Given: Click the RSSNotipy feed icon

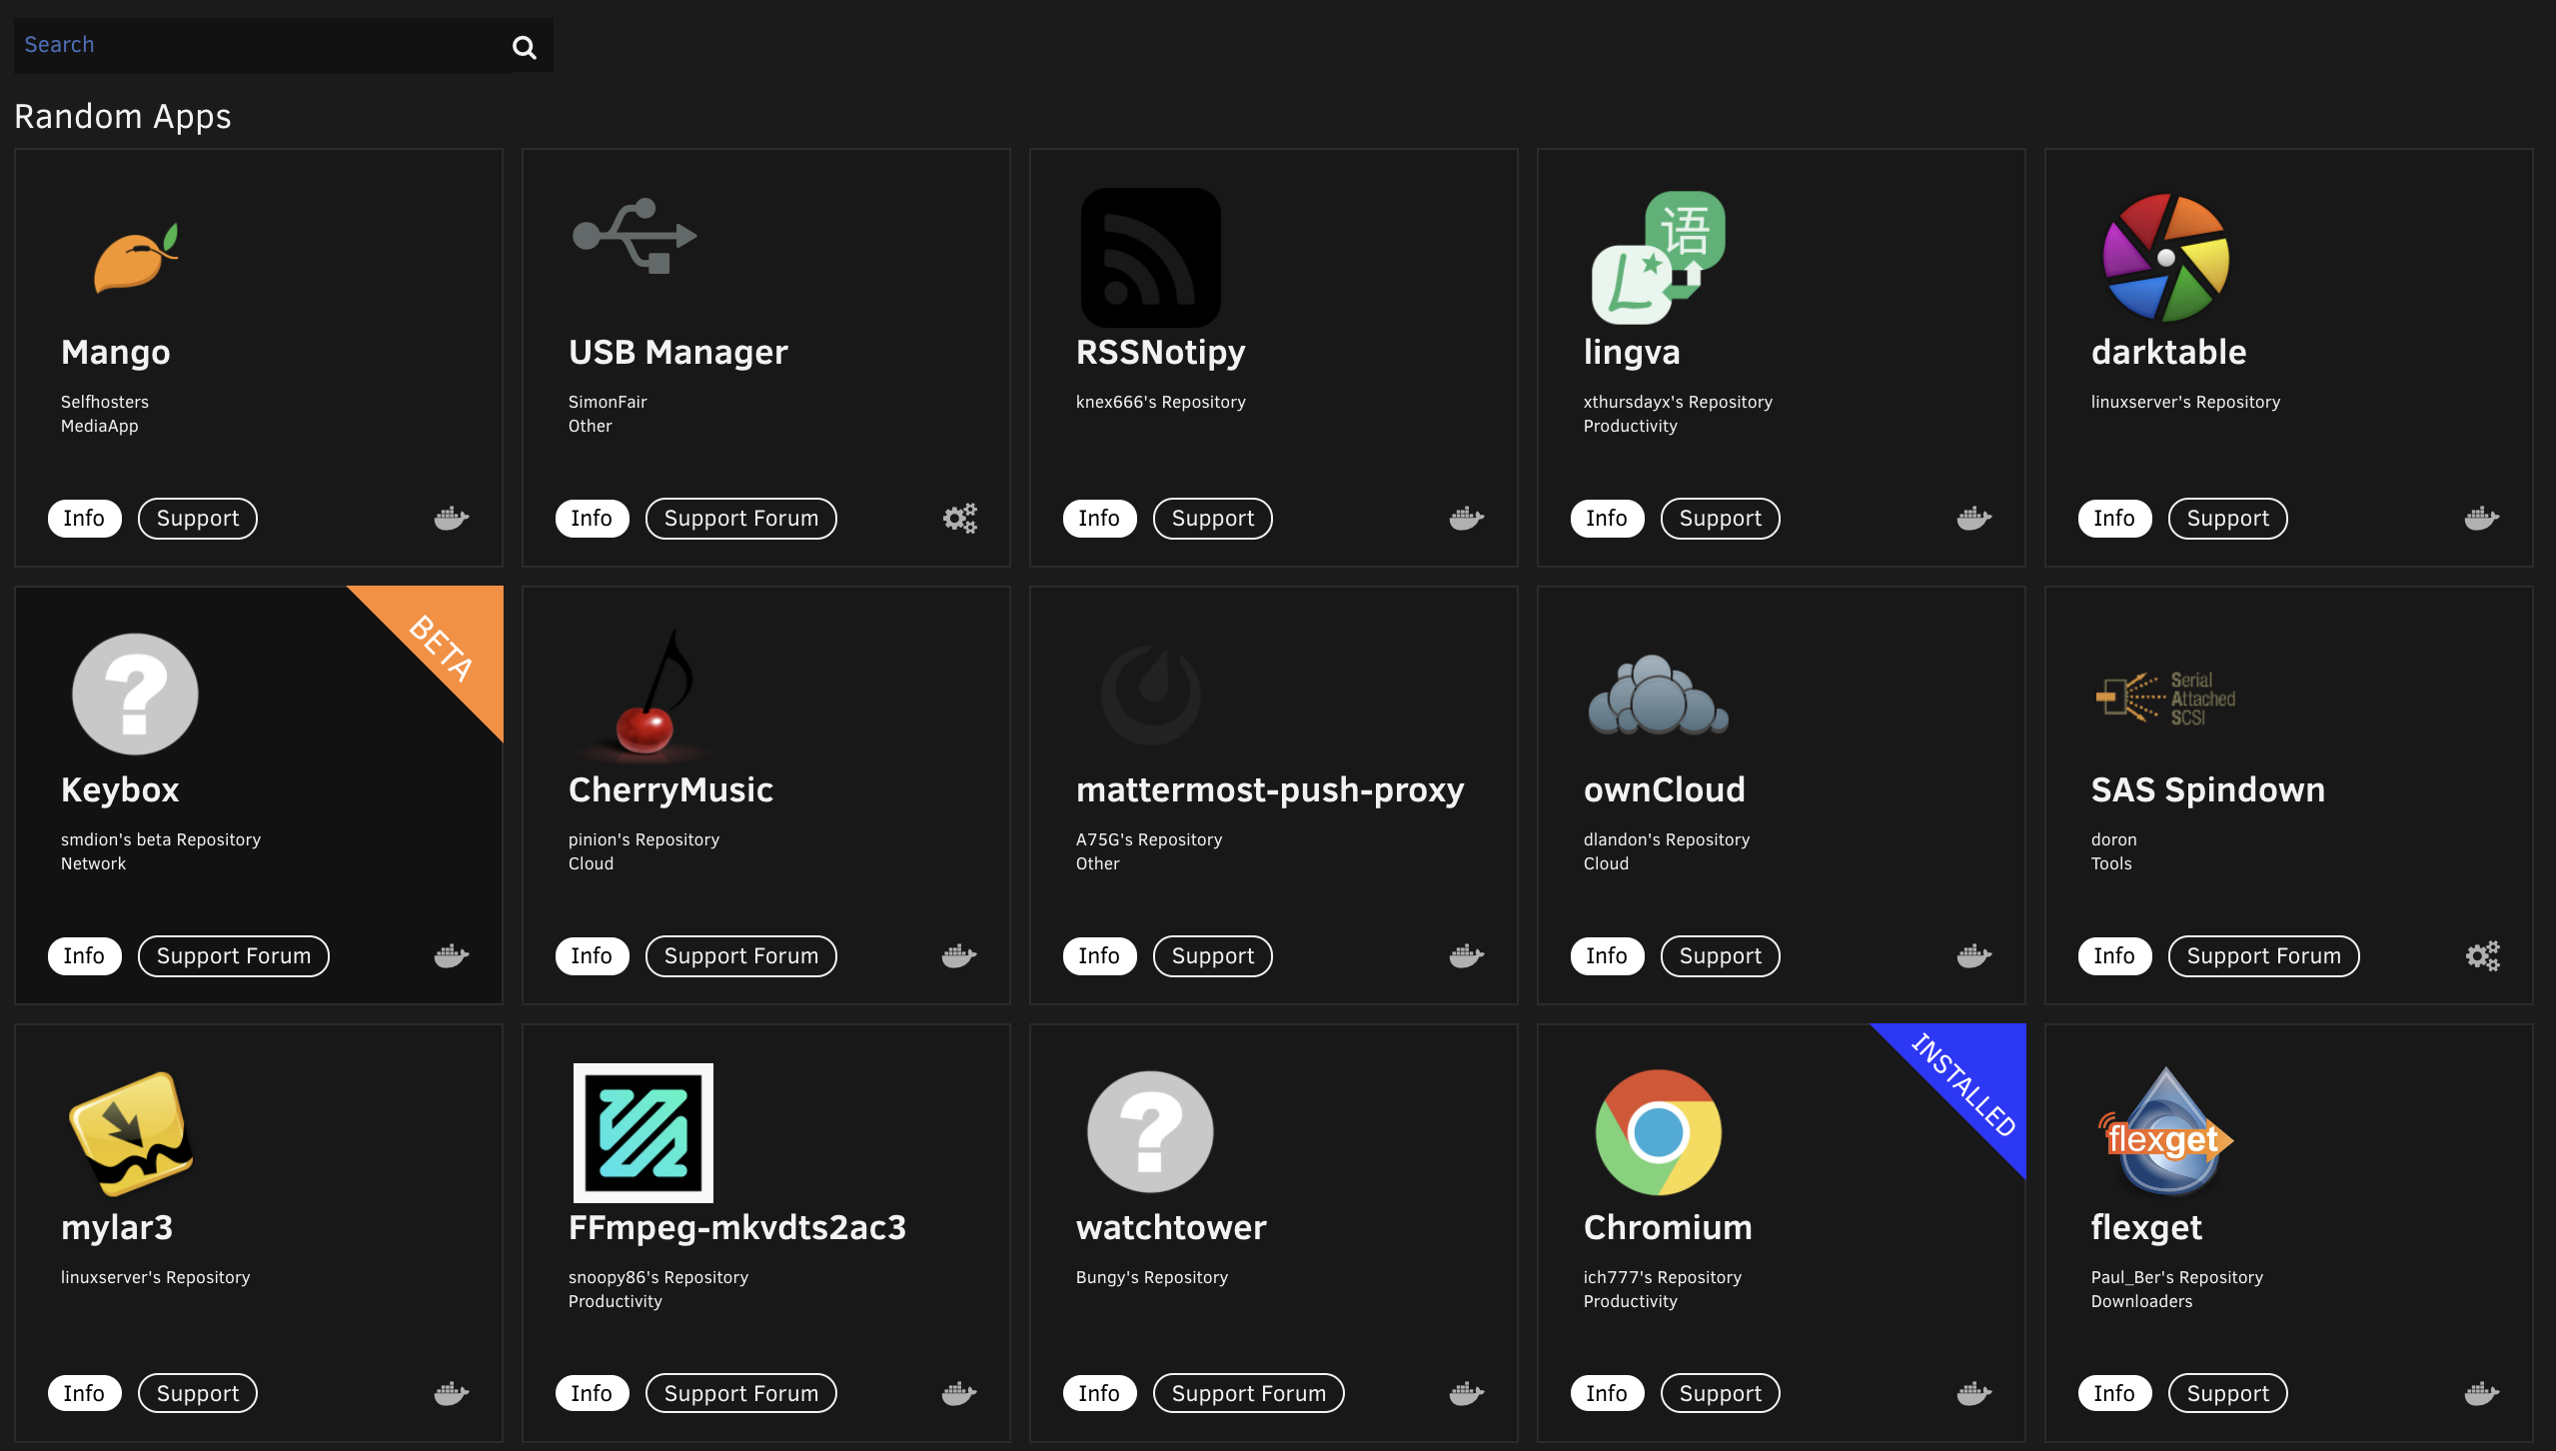Looking at the screenshot, I should 1150,258.
